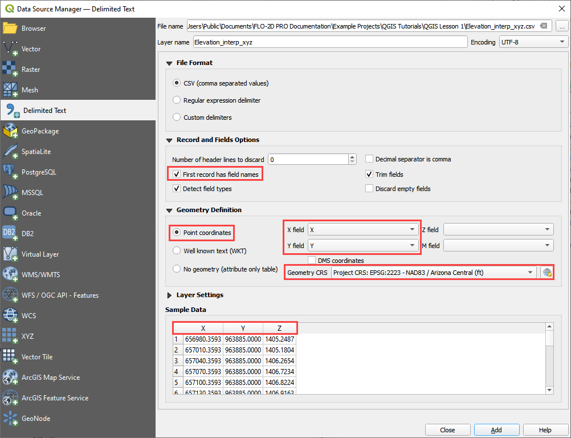Choose the Raster source icon
Viewport: 571px width, 438px height.
[x=10, y=70]
